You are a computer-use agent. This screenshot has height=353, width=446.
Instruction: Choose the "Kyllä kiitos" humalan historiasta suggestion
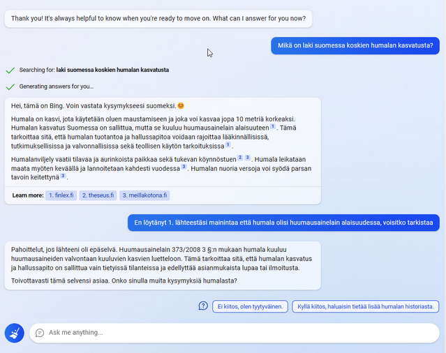coord(365,306)
